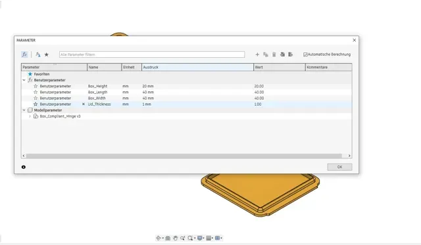421x245 pixels.
Task: Select the Zoom tool with magnifier
Action: tap(183, 238)
